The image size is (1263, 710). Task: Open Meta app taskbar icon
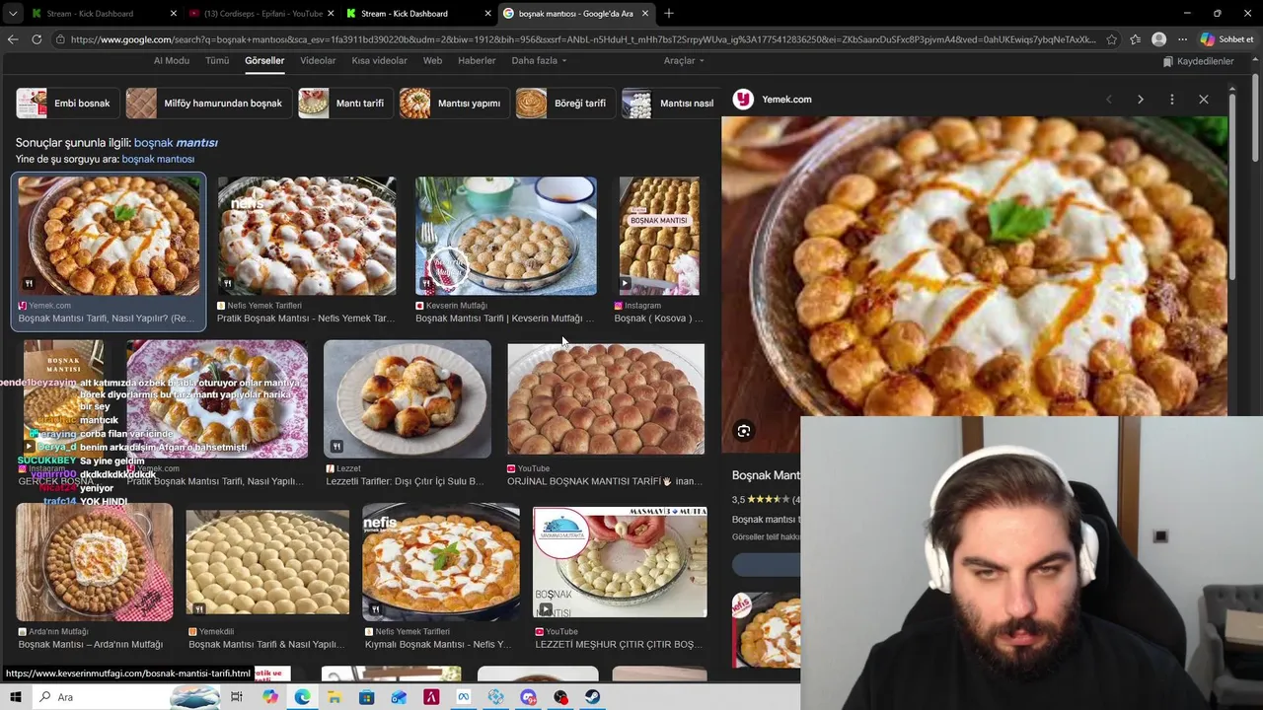(464, 697)
